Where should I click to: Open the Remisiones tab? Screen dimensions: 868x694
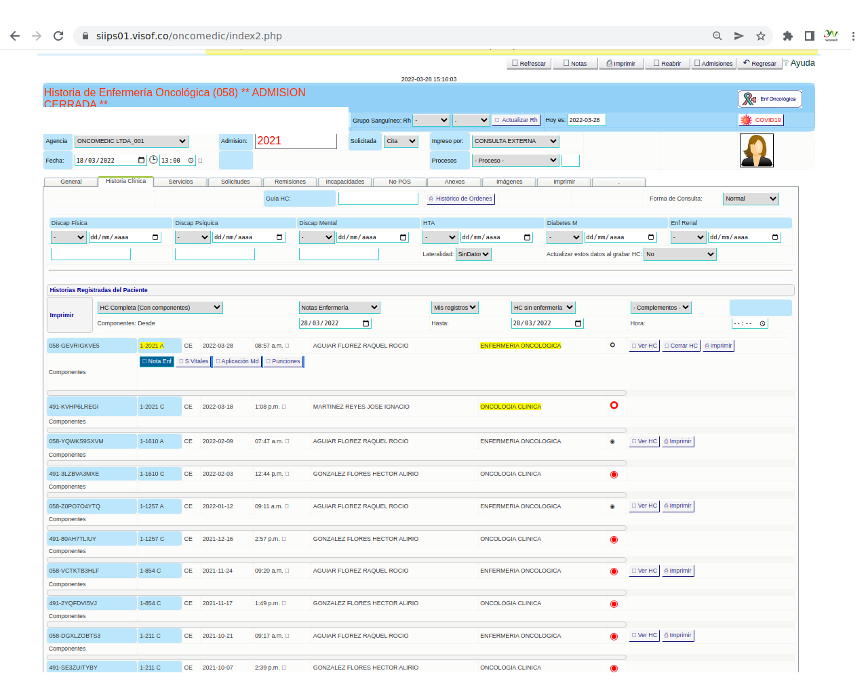(x=290, y=182)
